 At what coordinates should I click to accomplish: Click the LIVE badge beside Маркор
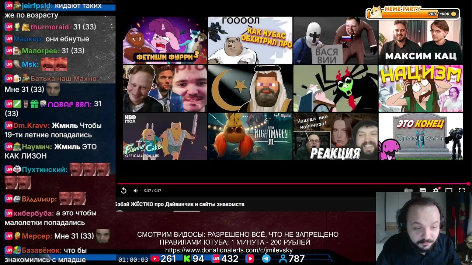pyautogui.click(x=9, y=39)
